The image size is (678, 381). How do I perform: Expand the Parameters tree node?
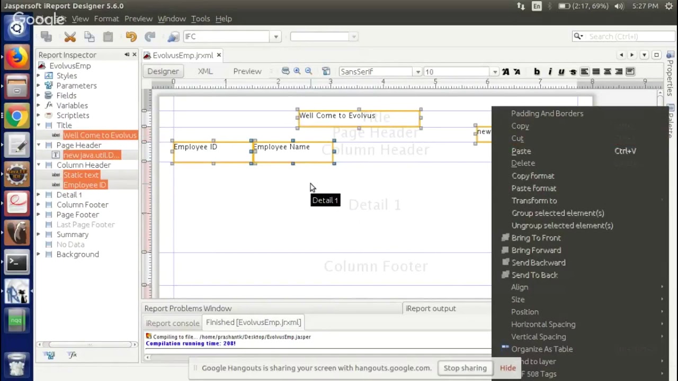point(38,86)
